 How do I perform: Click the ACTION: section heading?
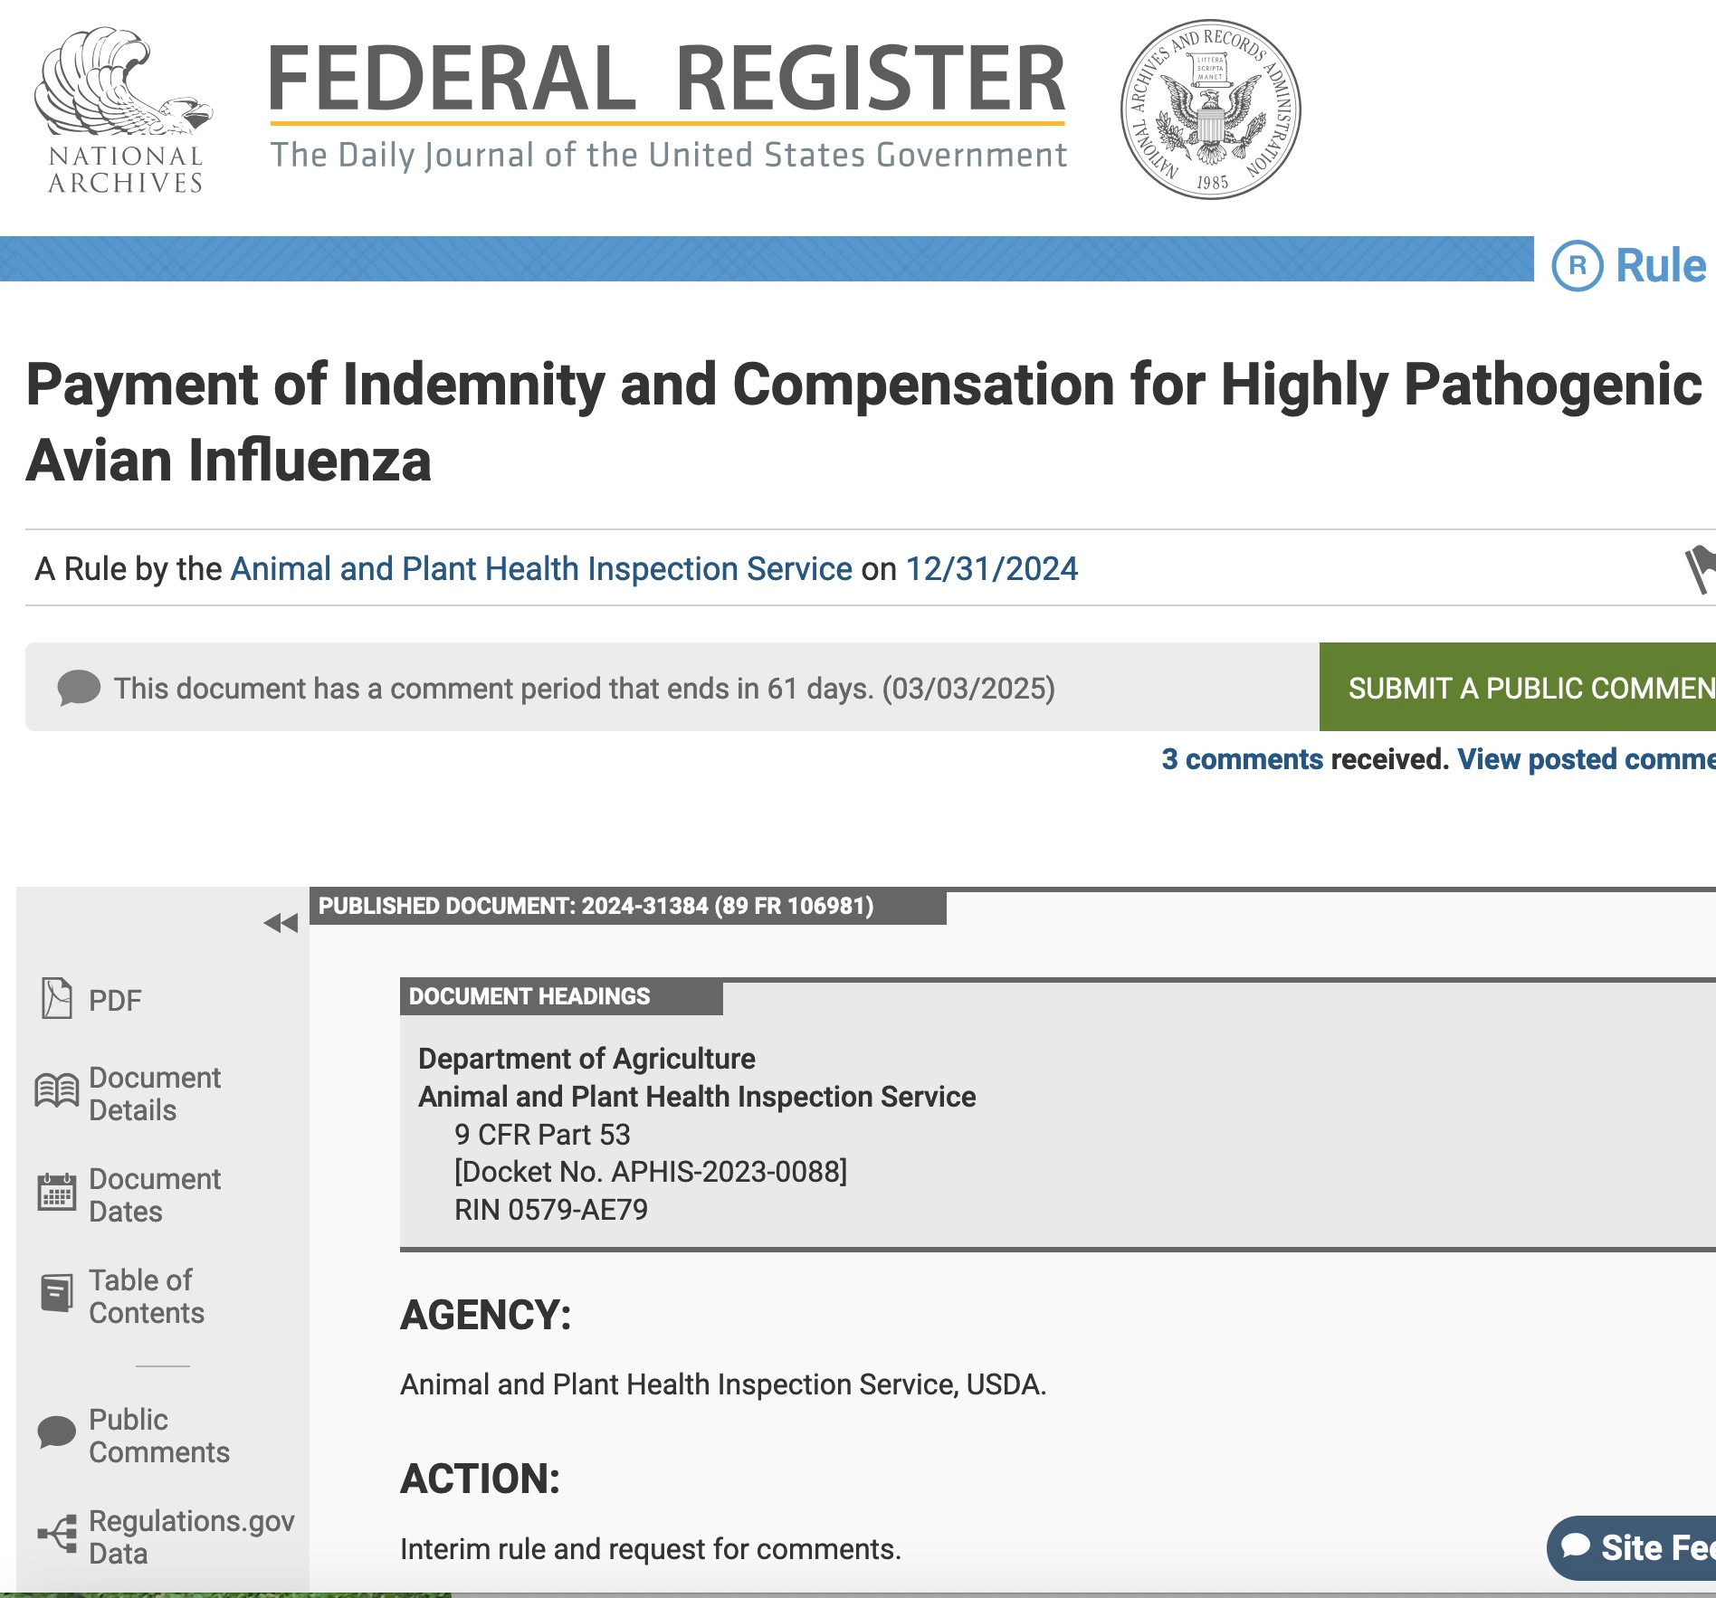pyautogui.click(x=481, y=1479)
